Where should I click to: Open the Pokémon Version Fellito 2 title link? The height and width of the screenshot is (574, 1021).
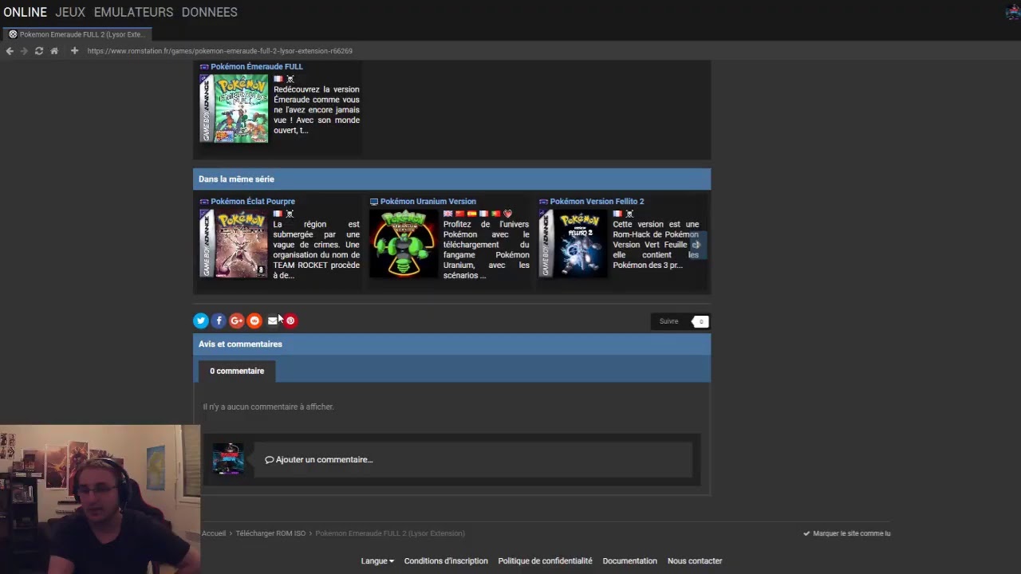click(597, 202)
